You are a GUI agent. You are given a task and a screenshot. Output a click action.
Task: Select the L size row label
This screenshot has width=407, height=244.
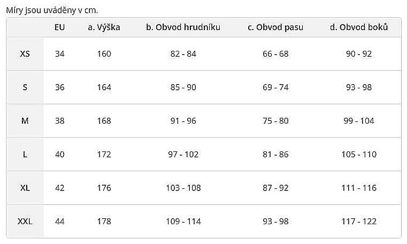pos(25,154)
